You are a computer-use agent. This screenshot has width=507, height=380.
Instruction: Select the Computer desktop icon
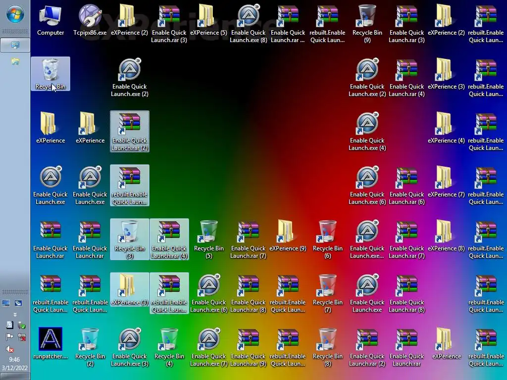pos(51,20)
